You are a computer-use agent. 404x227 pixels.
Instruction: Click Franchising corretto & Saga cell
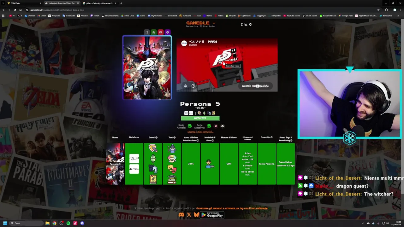[x=286, y=164]
